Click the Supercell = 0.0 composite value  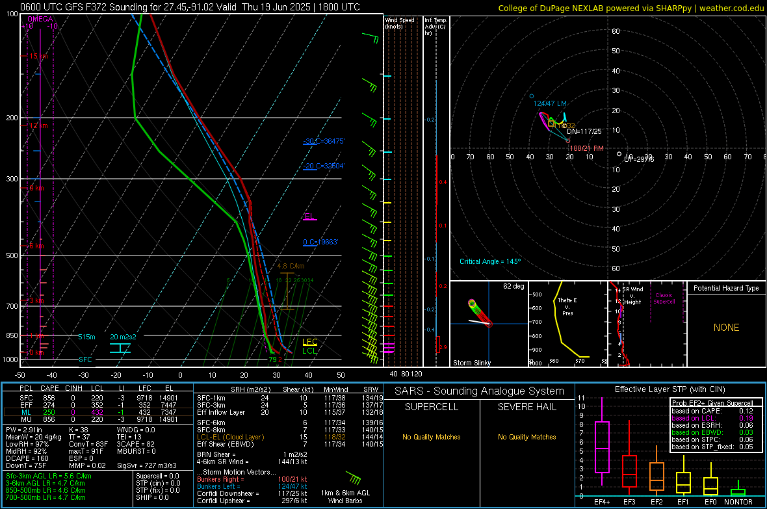tap(157, 476)
